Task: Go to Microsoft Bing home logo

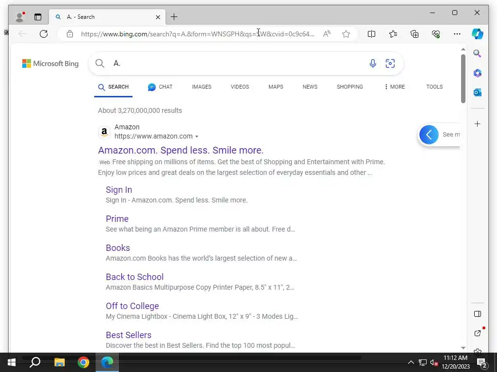Action: 50,63
